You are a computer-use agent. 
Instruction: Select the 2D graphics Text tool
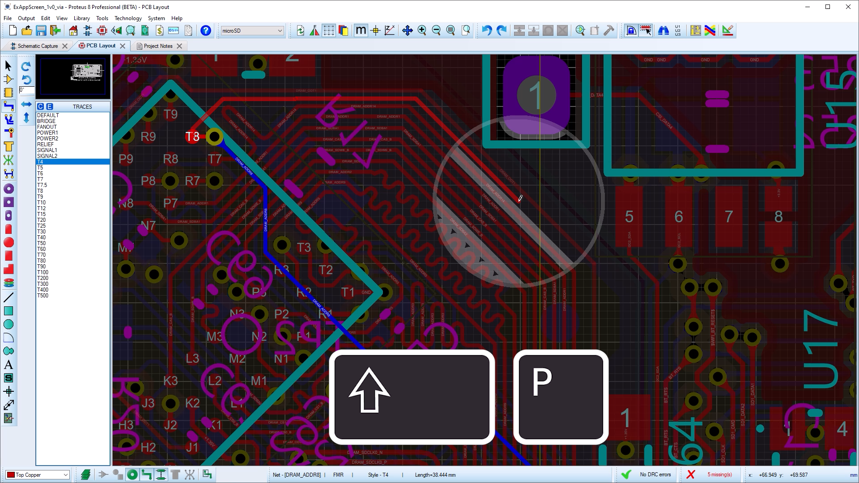pyautogui.click(x=8, y=364)
